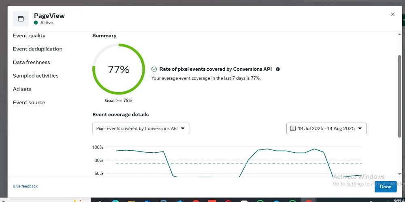Go to the Event quality section
The width and height of the screenshot is (405, 202).
point(29,36)
